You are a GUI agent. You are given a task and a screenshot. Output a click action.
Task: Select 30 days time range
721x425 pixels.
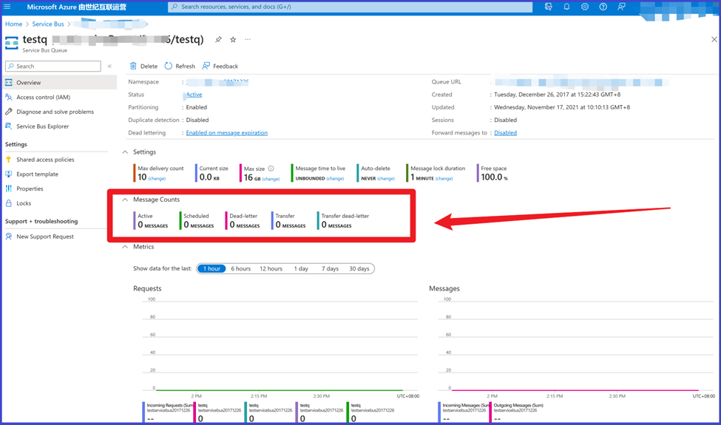359,269
